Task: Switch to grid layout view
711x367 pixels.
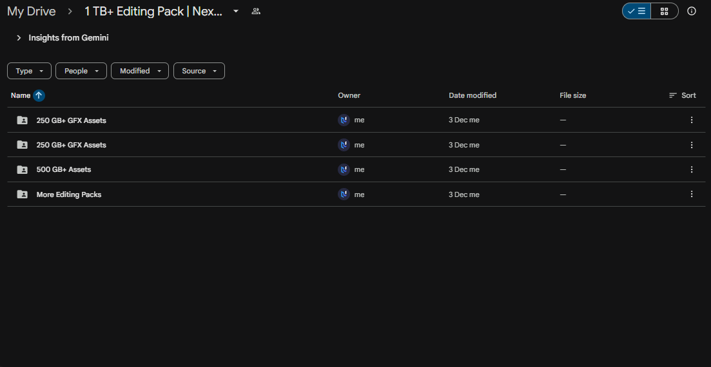Action: [x=664, y=11]
